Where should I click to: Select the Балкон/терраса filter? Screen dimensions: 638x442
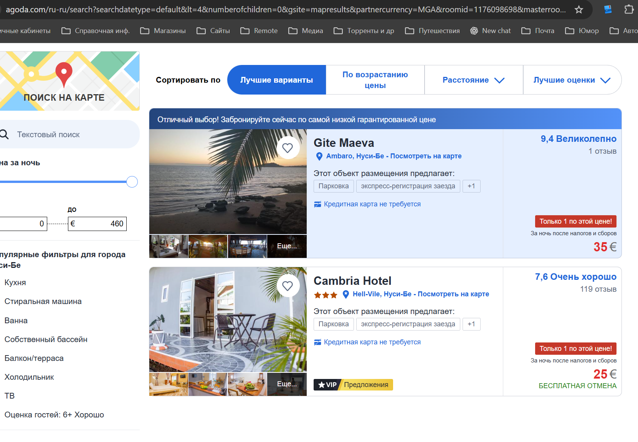34,358
